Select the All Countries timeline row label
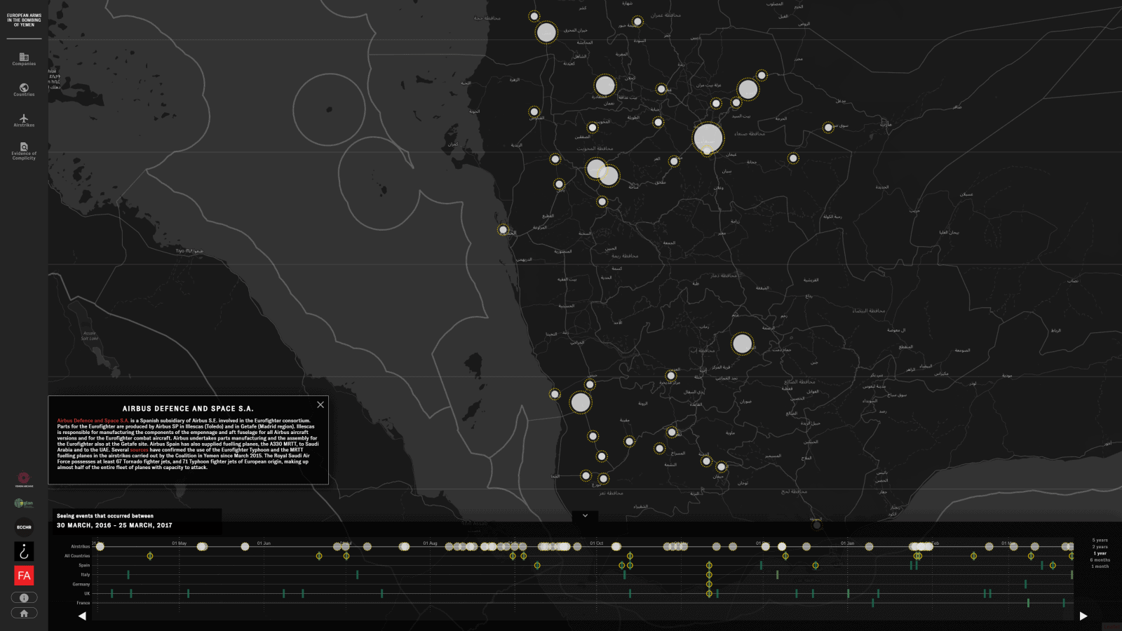The height and width of the screenshot is (631, 1122). tap(77, 556)
